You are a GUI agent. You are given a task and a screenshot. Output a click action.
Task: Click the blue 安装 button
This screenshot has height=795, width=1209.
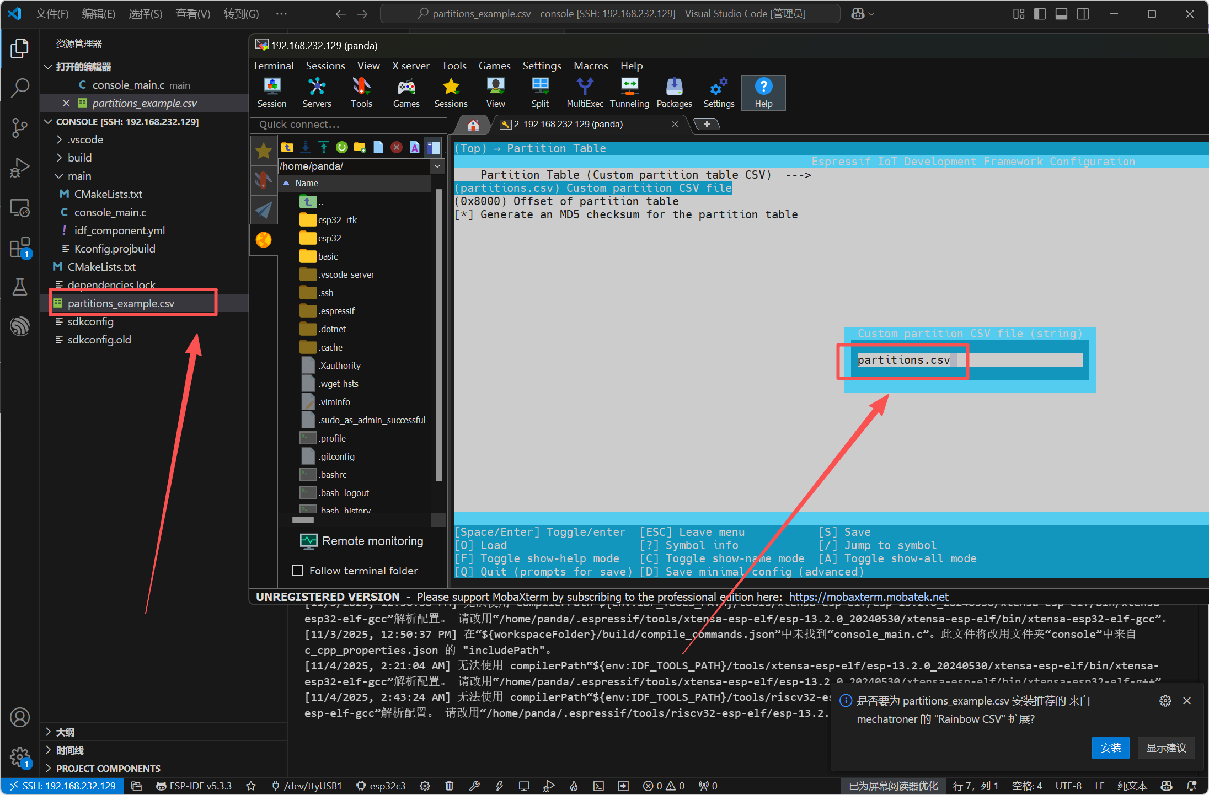point(1110,748)
